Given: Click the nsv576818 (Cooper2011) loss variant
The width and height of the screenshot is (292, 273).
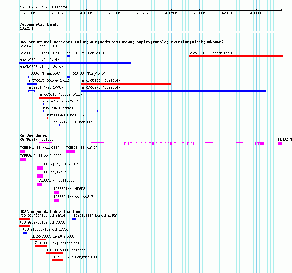Looking at the screenshot, I should 49,98.
